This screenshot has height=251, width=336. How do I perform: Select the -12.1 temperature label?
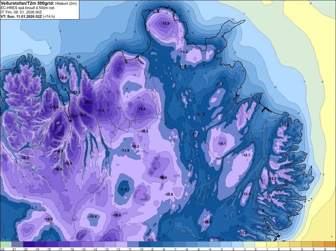(x=246, y=155)
